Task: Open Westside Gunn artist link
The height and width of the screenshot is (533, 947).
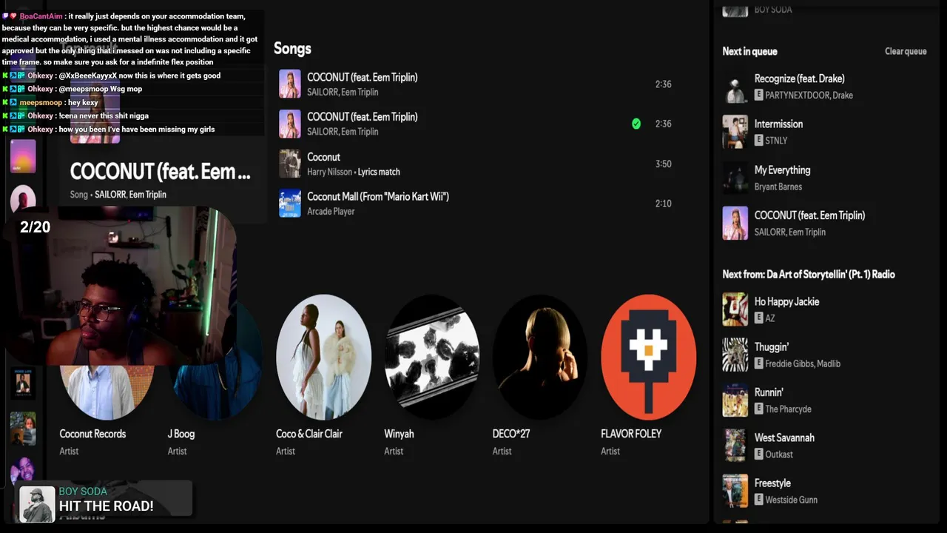Action: (792, 500)
